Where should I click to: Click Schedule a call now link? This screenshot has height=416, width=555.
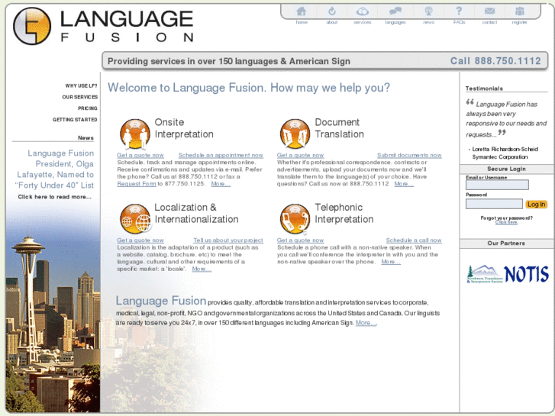tap(414, 240)
